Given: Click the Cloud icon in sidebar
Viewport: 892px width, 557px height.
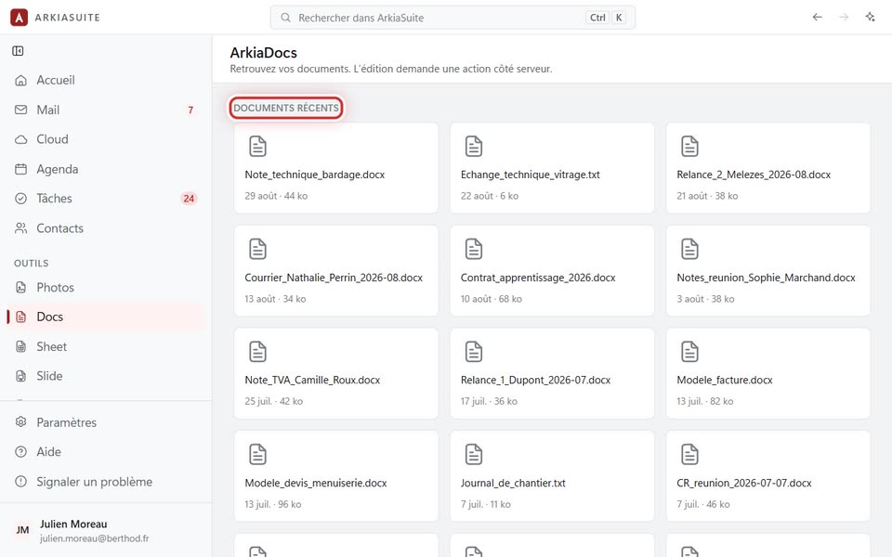Looking at the screenshot, I should coord(21,139).
